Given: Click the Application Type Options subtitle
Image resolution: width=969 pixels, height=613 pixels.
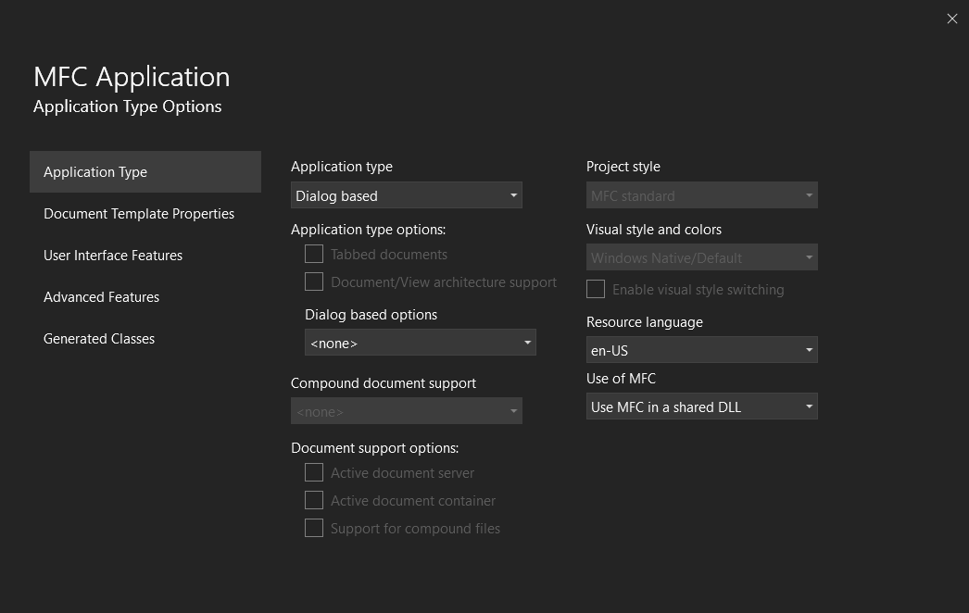Looking at the screenshot, I should pyautogui.click(x=127, y=106).
